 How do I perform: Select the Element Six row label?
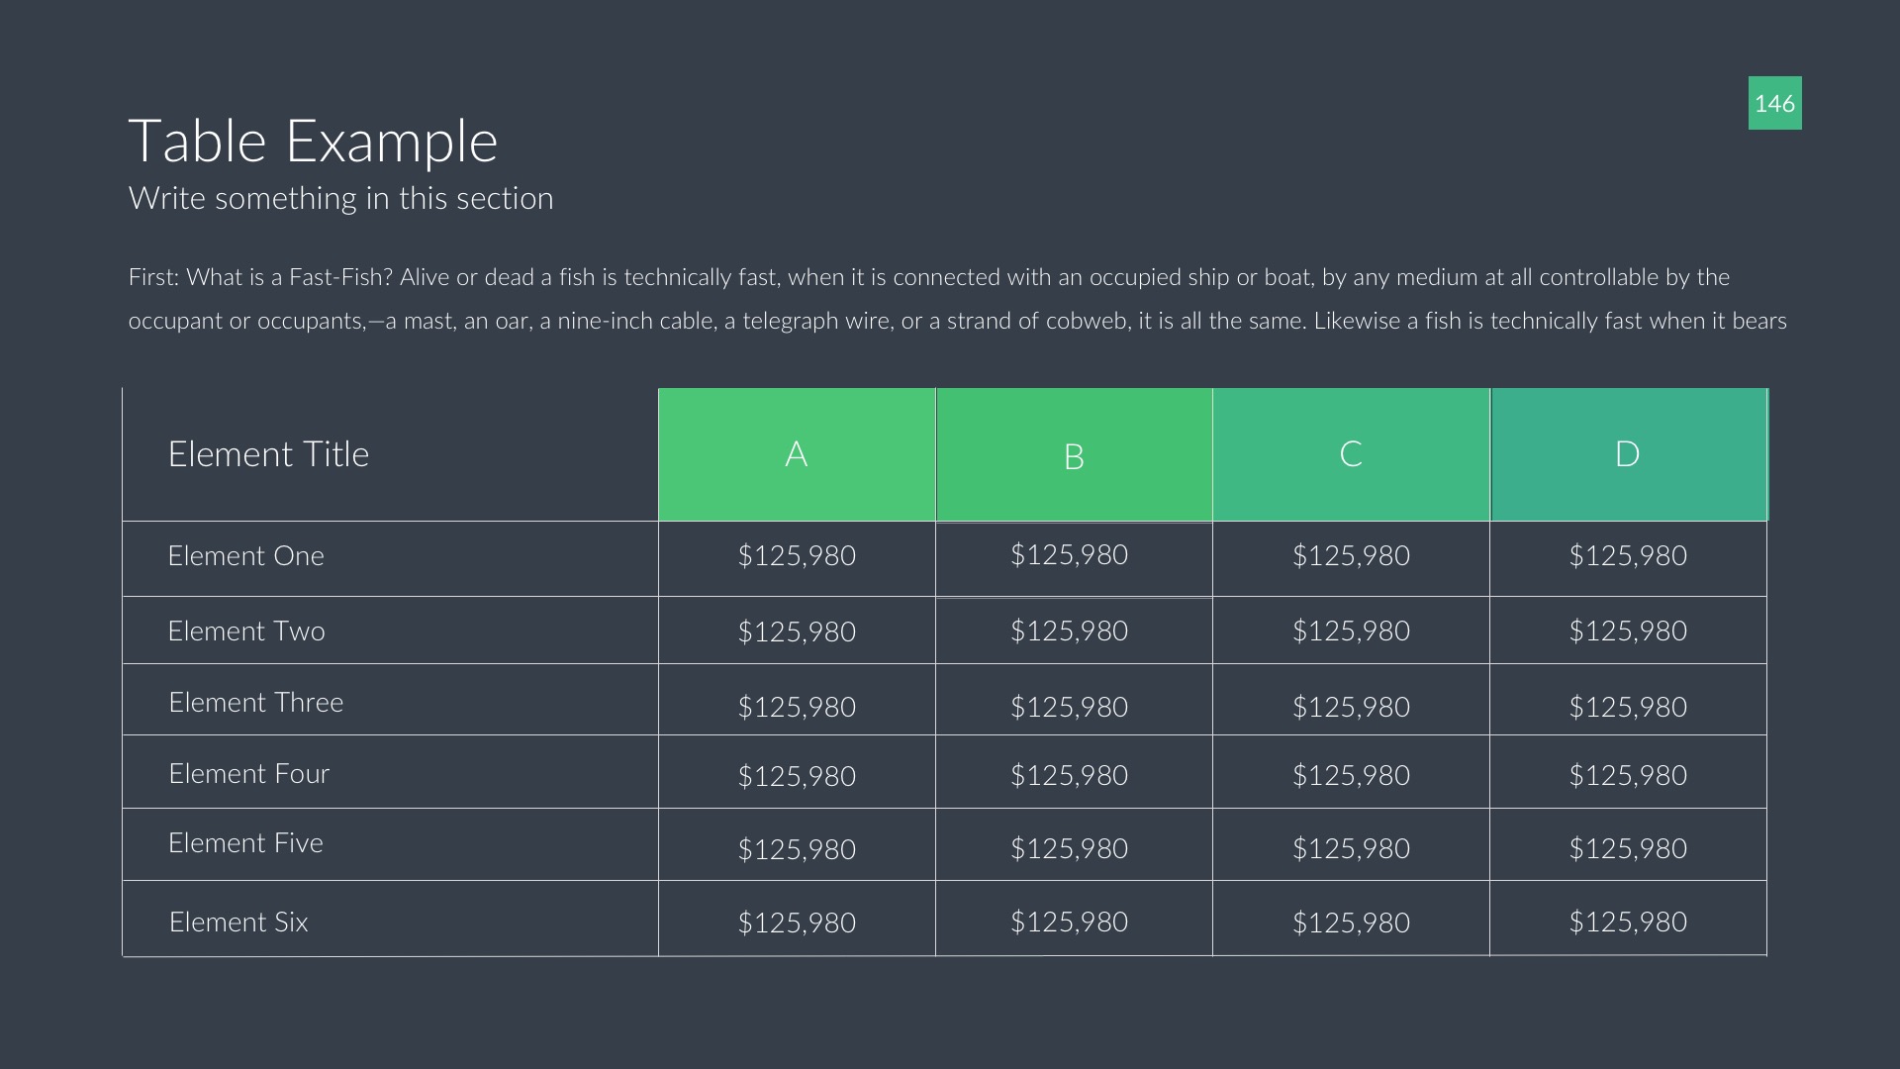tap(238, 923)
